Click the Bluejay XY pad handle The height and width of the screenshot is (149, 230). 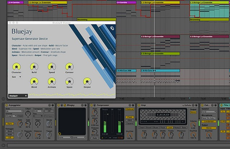[x=59, y=134]
